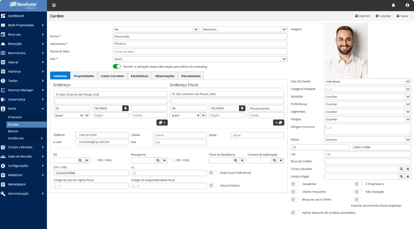The width and height of the screenshot is (414, 229).
Task: Search Conta a Receber magnifier icon
Action: [x=401, y=169]
